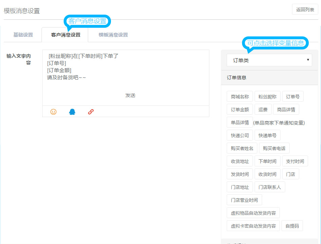Image resolution: width=321 pixels, height=244 pixels.
Task: Insert a hyperlink with the red link icon
Action: coord(91,112)
